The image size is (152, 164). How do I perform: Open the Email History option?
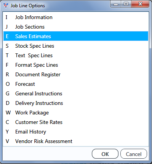(76, 132)
